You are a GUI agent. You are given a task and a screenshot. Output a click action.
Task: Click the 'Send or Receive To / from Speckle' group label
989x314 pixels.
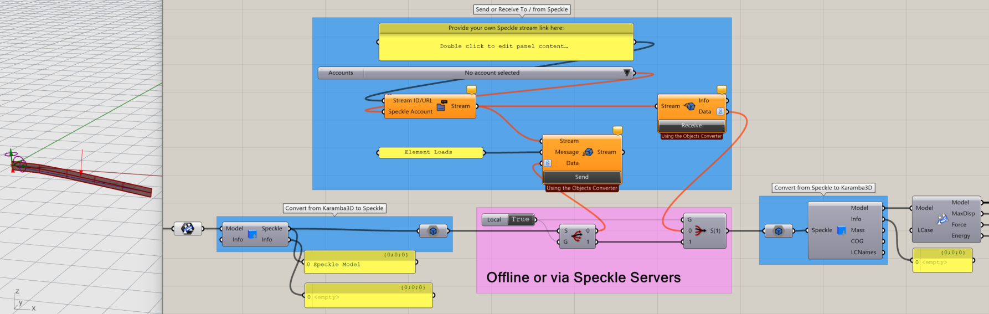[522, 9]
